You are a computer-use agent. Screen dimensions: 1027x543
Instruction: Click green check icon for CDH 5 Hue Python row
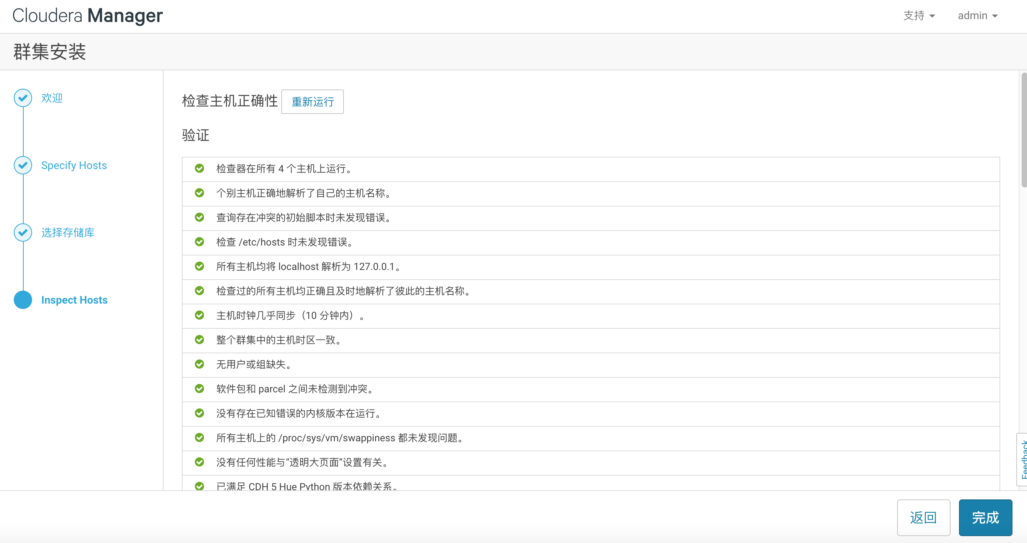coord(199,486)
